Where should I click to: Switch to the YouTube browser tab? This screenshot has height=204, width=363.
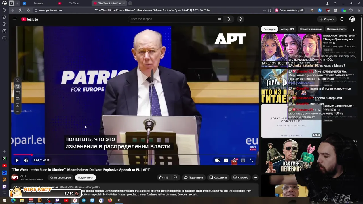(74, 3)
